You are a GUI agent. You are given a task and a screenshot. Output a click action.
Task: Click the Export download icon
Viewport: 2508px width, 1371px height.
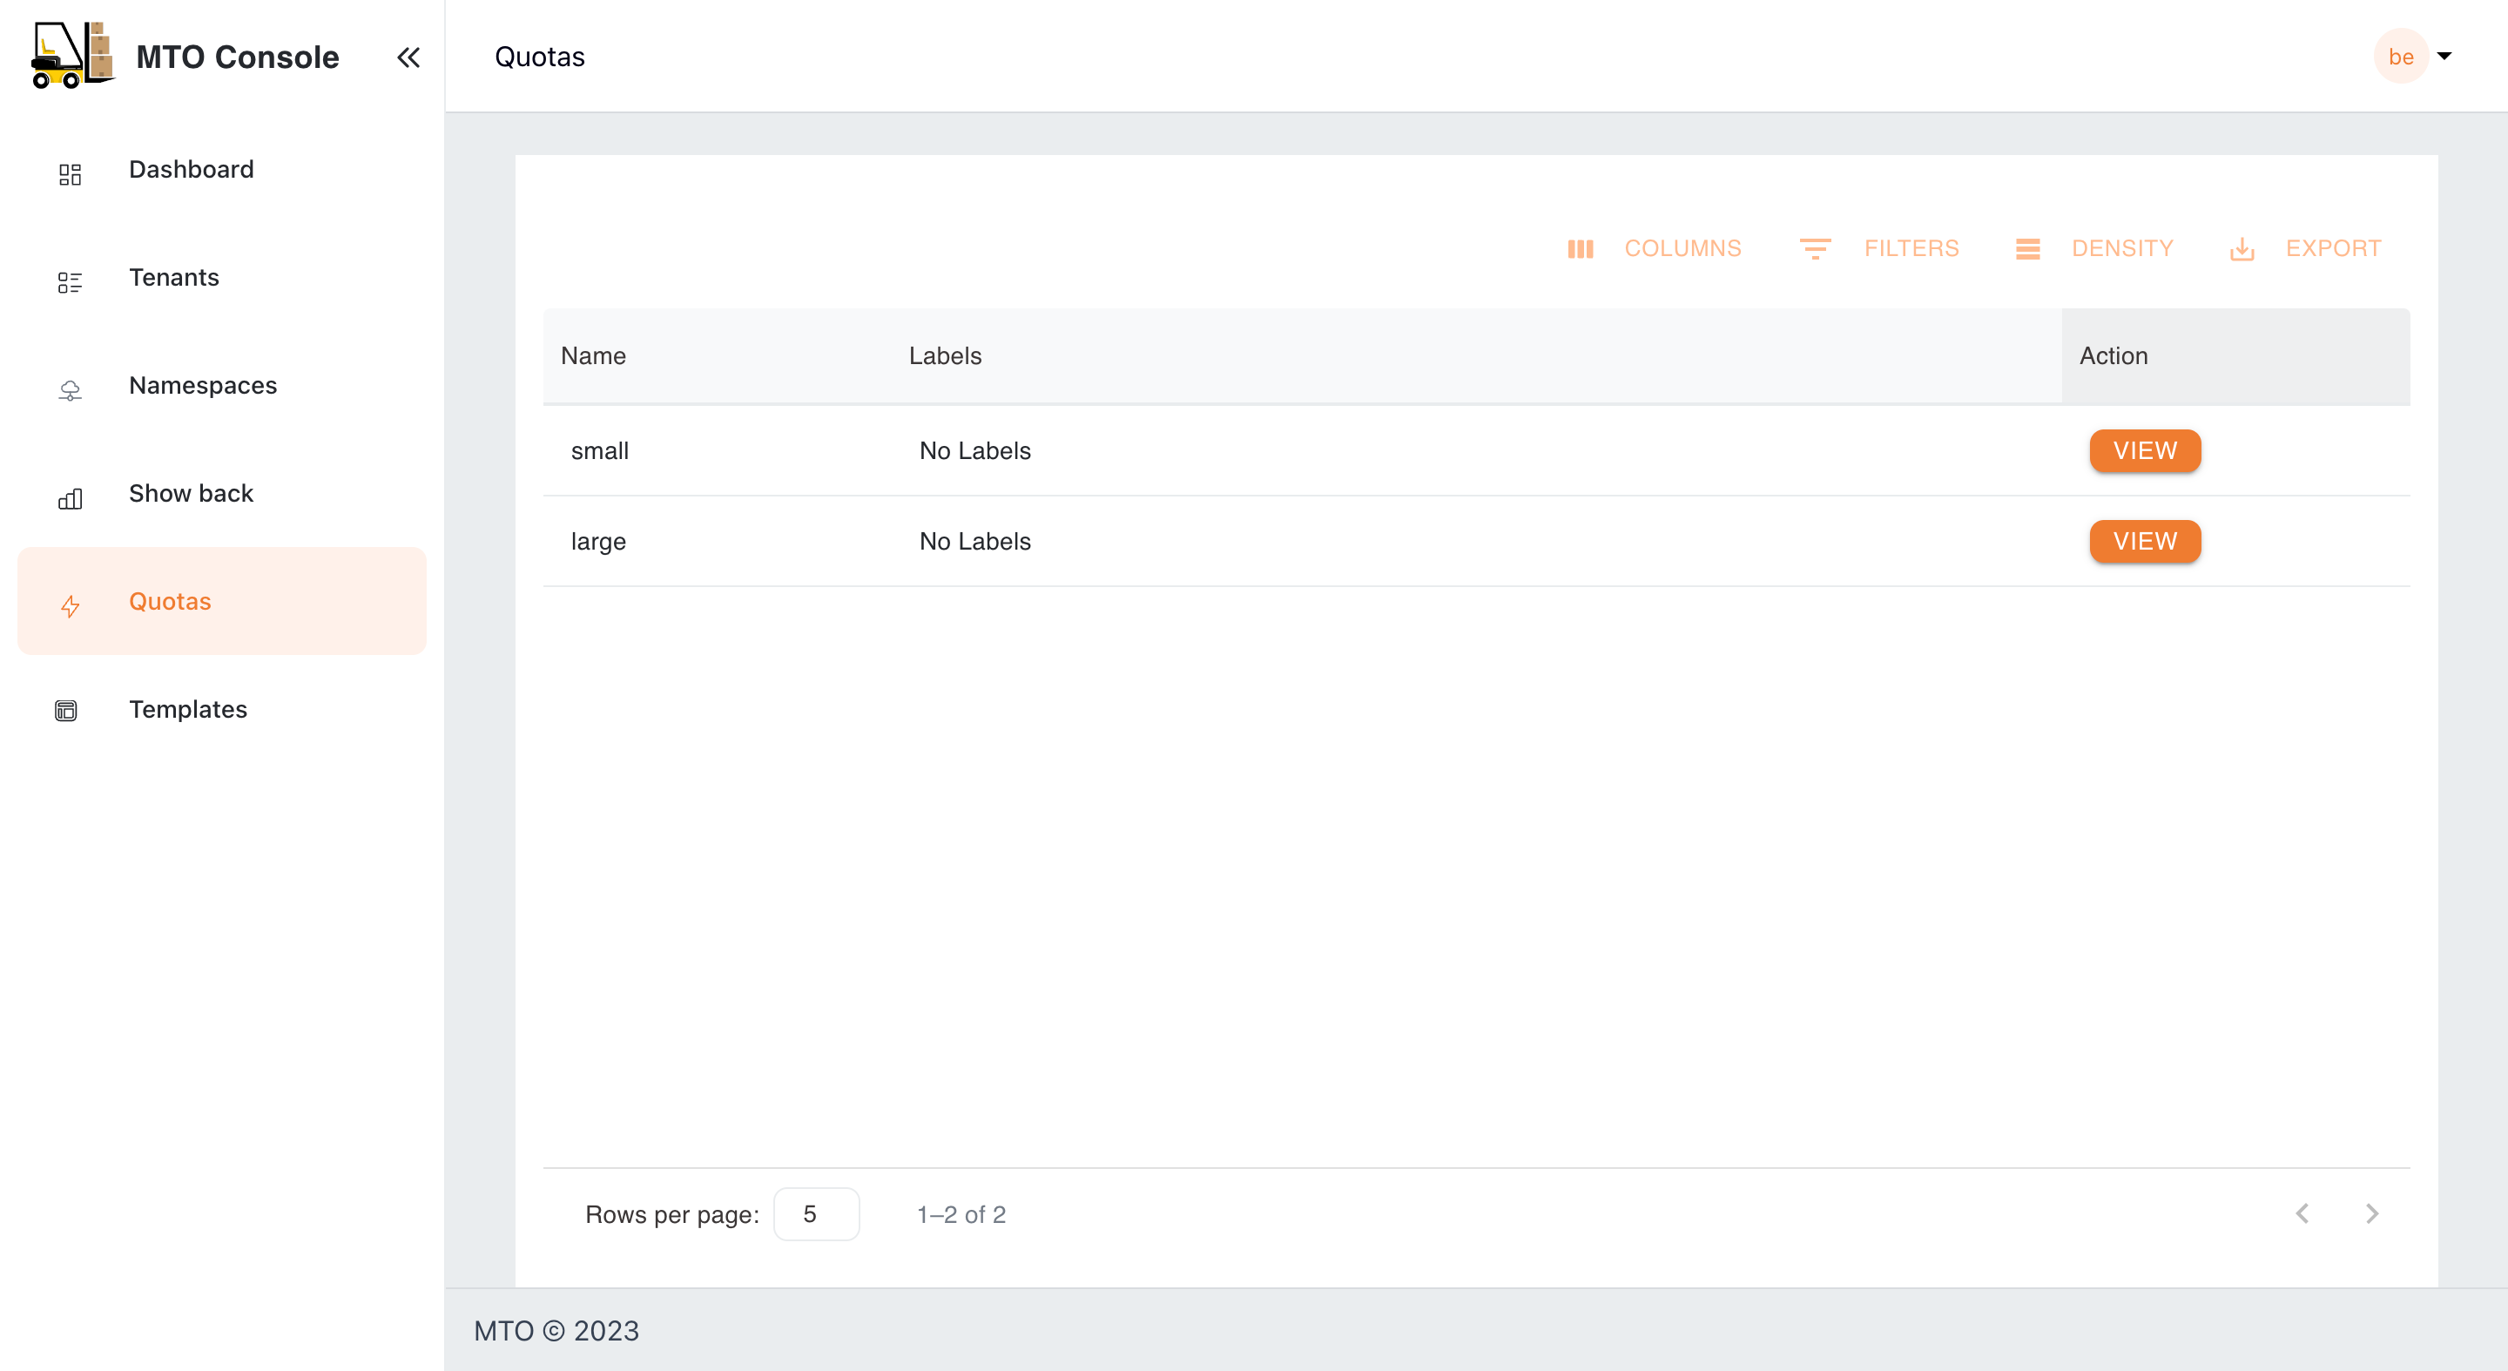[x=2242, y=249]
